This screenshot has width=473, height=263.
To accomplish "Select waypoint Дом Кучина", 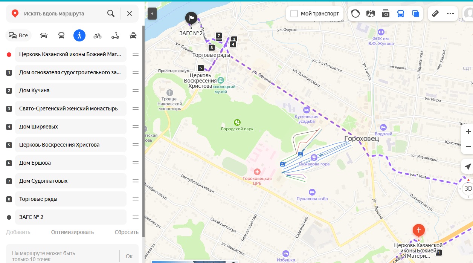I will [x=71, y=90].
